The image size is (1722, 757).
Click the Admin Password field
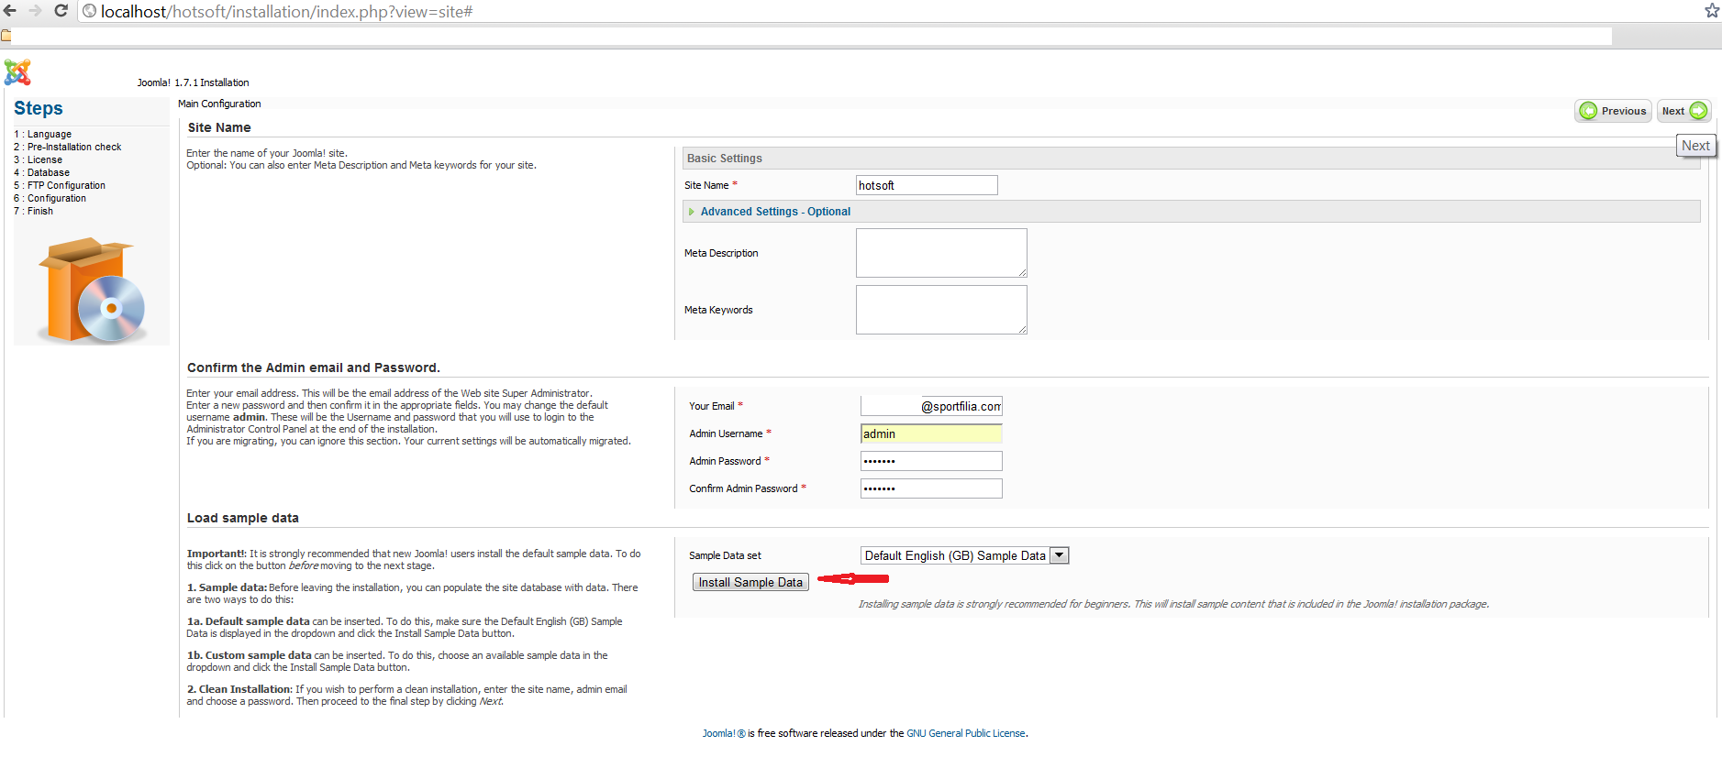tap(931, 461)
